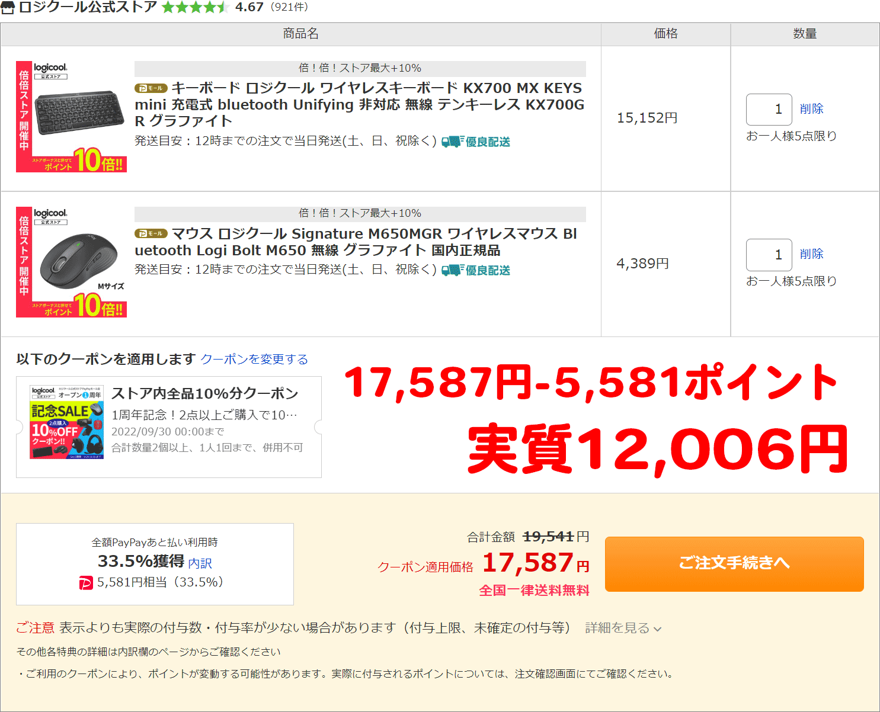880x712 pixels.
Task: Click the 優良配送 truck icon on keyboard row
Action: point(476,142)
